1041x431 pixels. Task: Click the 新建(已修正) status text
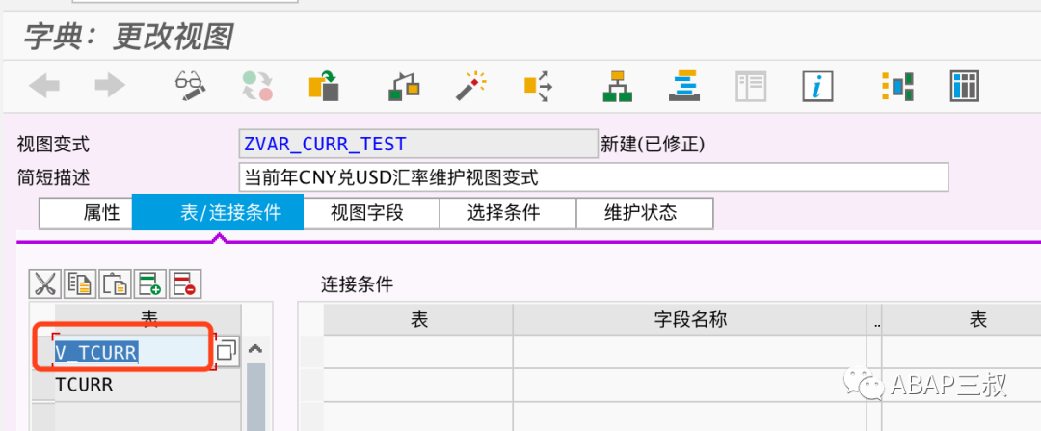[652, 144]
